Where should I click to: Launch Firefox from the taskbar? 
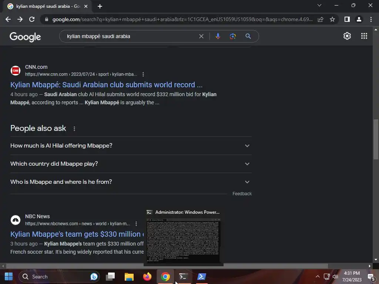(x=147, y=277)
